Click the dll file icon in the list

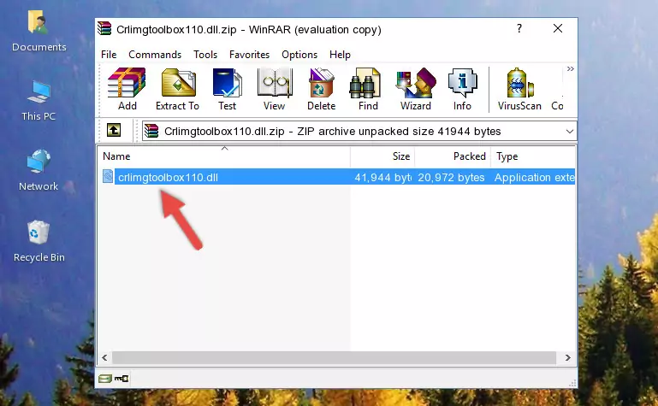pyautogui.click(x=108, y=176)
